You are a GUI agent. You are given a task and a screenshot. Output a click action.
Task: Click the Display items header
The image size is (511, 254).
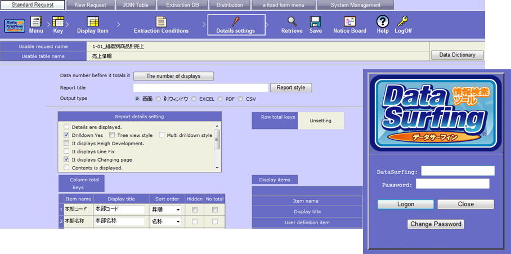tap(275, 180)
